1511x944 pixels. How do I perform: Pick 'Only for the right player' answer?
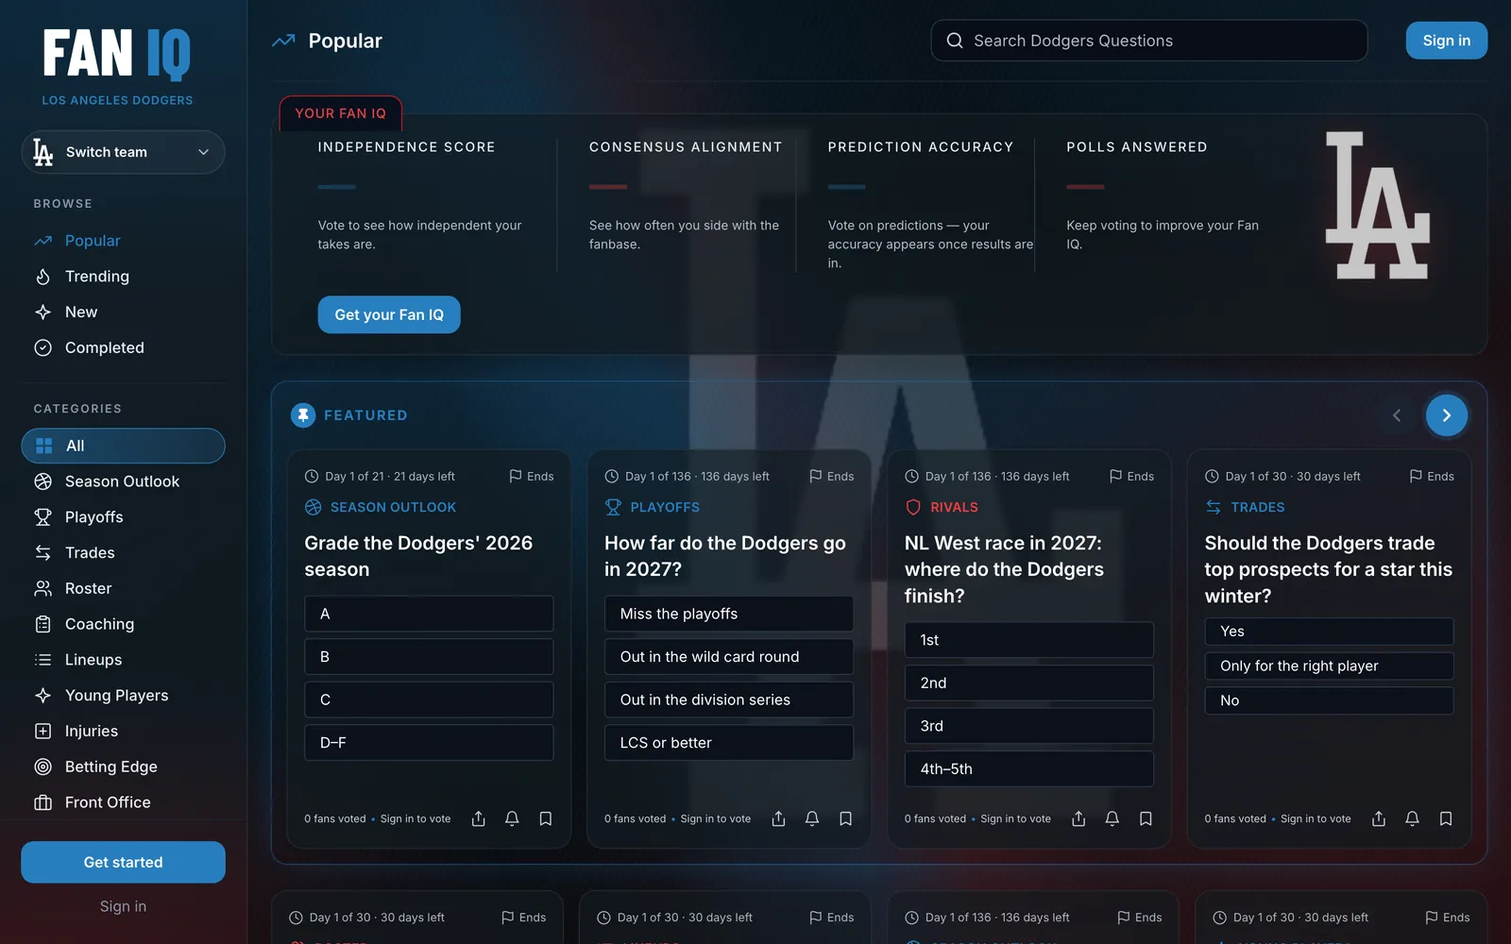pyautogui.click(x=1329, y=666)
